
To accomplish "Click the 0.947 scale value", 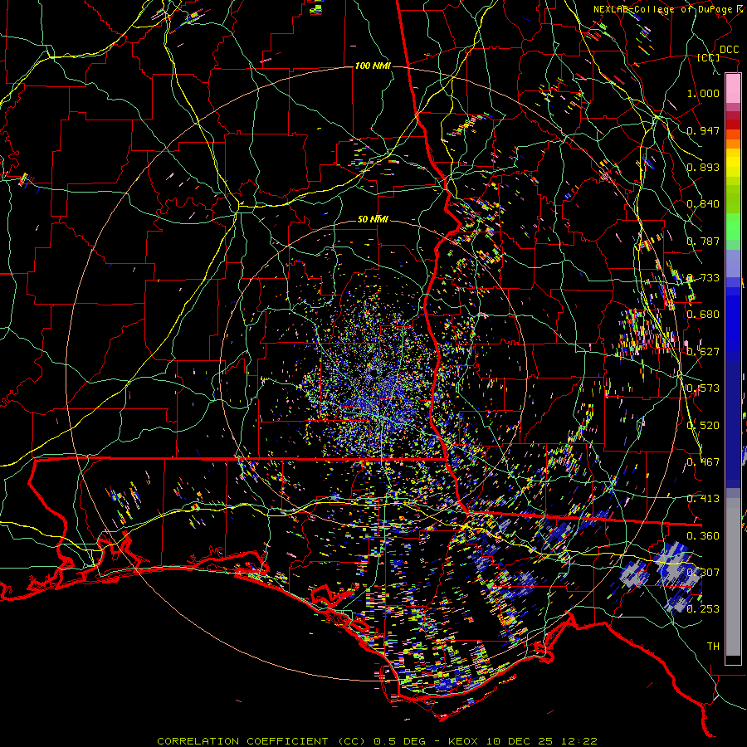I will pos(703,130).
